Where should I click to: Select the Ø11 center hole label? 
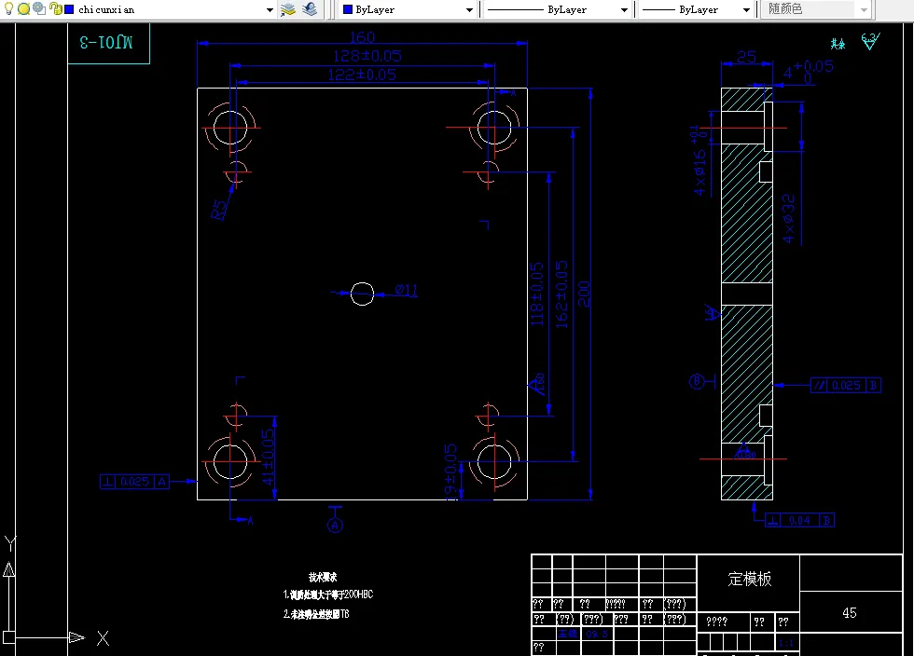coord(407,290)
